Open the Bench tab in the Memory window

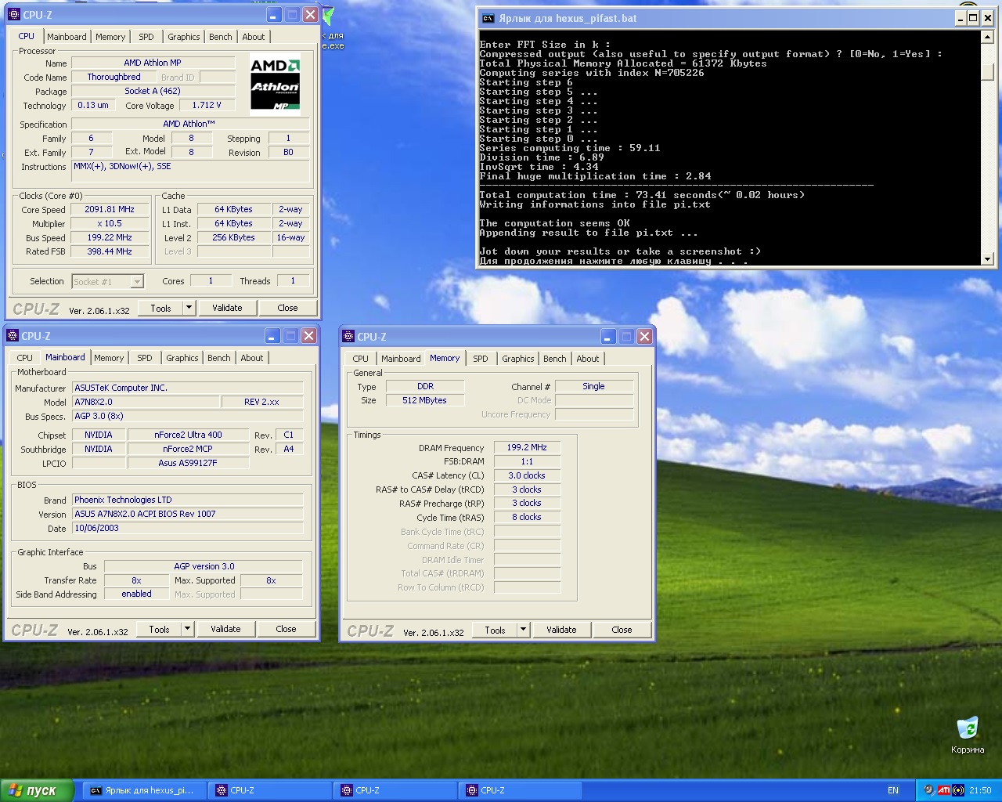click(x=555, y=359)
